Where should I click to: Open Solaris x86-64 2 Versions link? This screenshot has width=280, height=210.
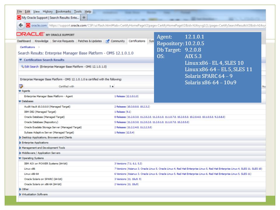[126, 184]
